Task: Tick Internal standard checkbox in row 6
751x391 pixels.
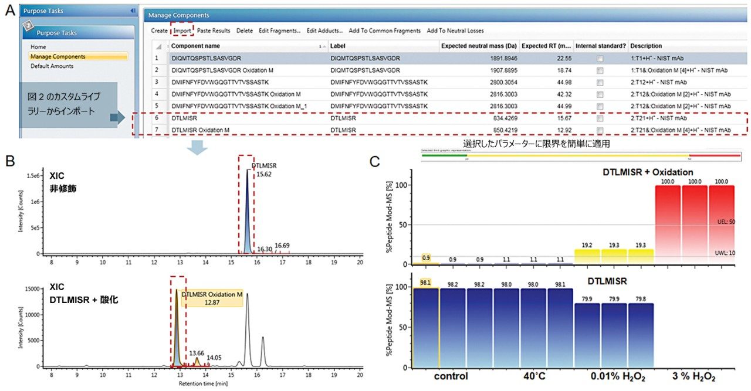Action: pyautogui.click(x=600, y=117)
